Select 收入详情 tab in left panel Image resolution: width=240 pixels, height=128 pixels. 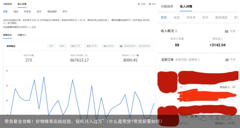[22, 4]
